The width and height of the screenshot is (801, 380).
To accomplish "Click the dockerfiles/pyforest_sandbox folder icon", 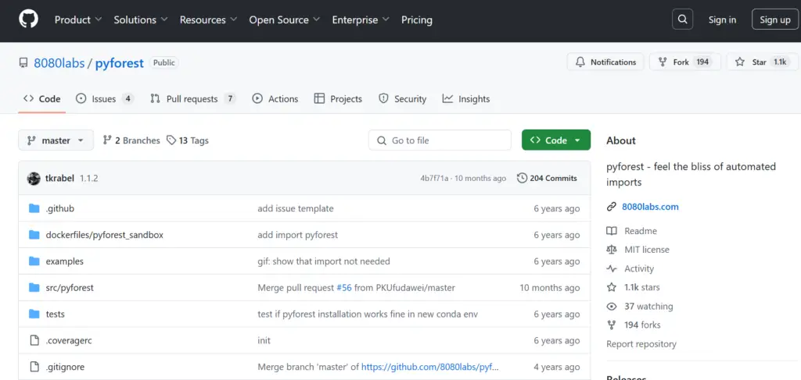I will [34, 235].
